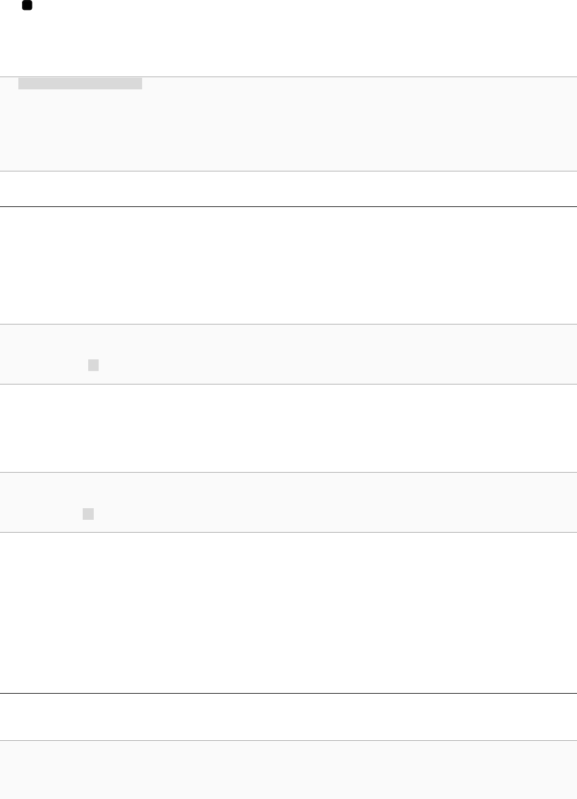Click the dark divider line above the bottom white row
577x799 pixels.
[x=288, y=693]
